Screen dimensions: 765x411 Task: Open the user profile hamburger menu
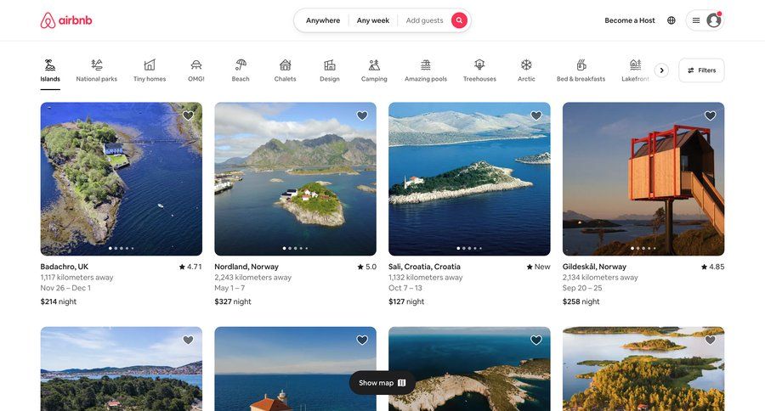(705, 20)
